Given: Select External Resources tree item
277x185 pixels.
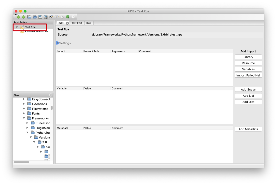Looking at the screenshot, I should tap(36, 31).
